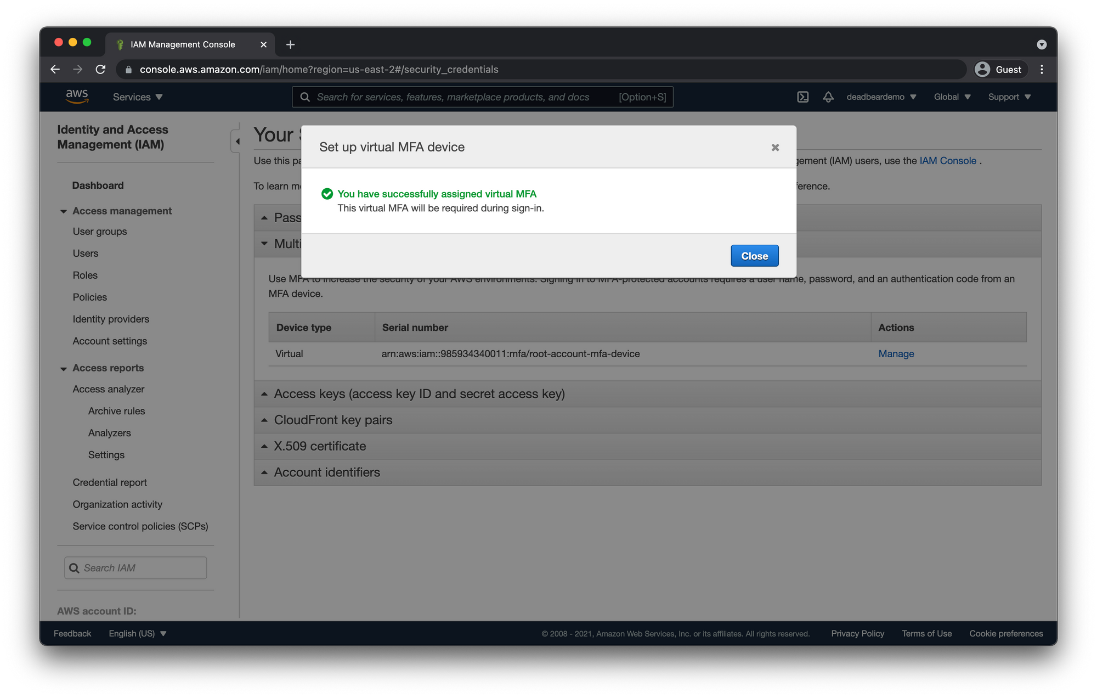Collapse the IAM sidebar with arrow handle
This screenshot has width=1097, height=698.
[237, 142]
